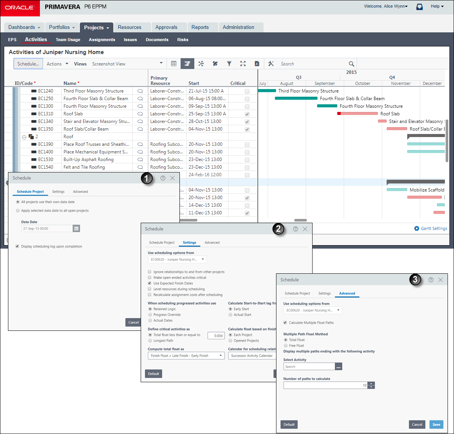Open the Views Screenshot View dropdown

click(161, 63)
